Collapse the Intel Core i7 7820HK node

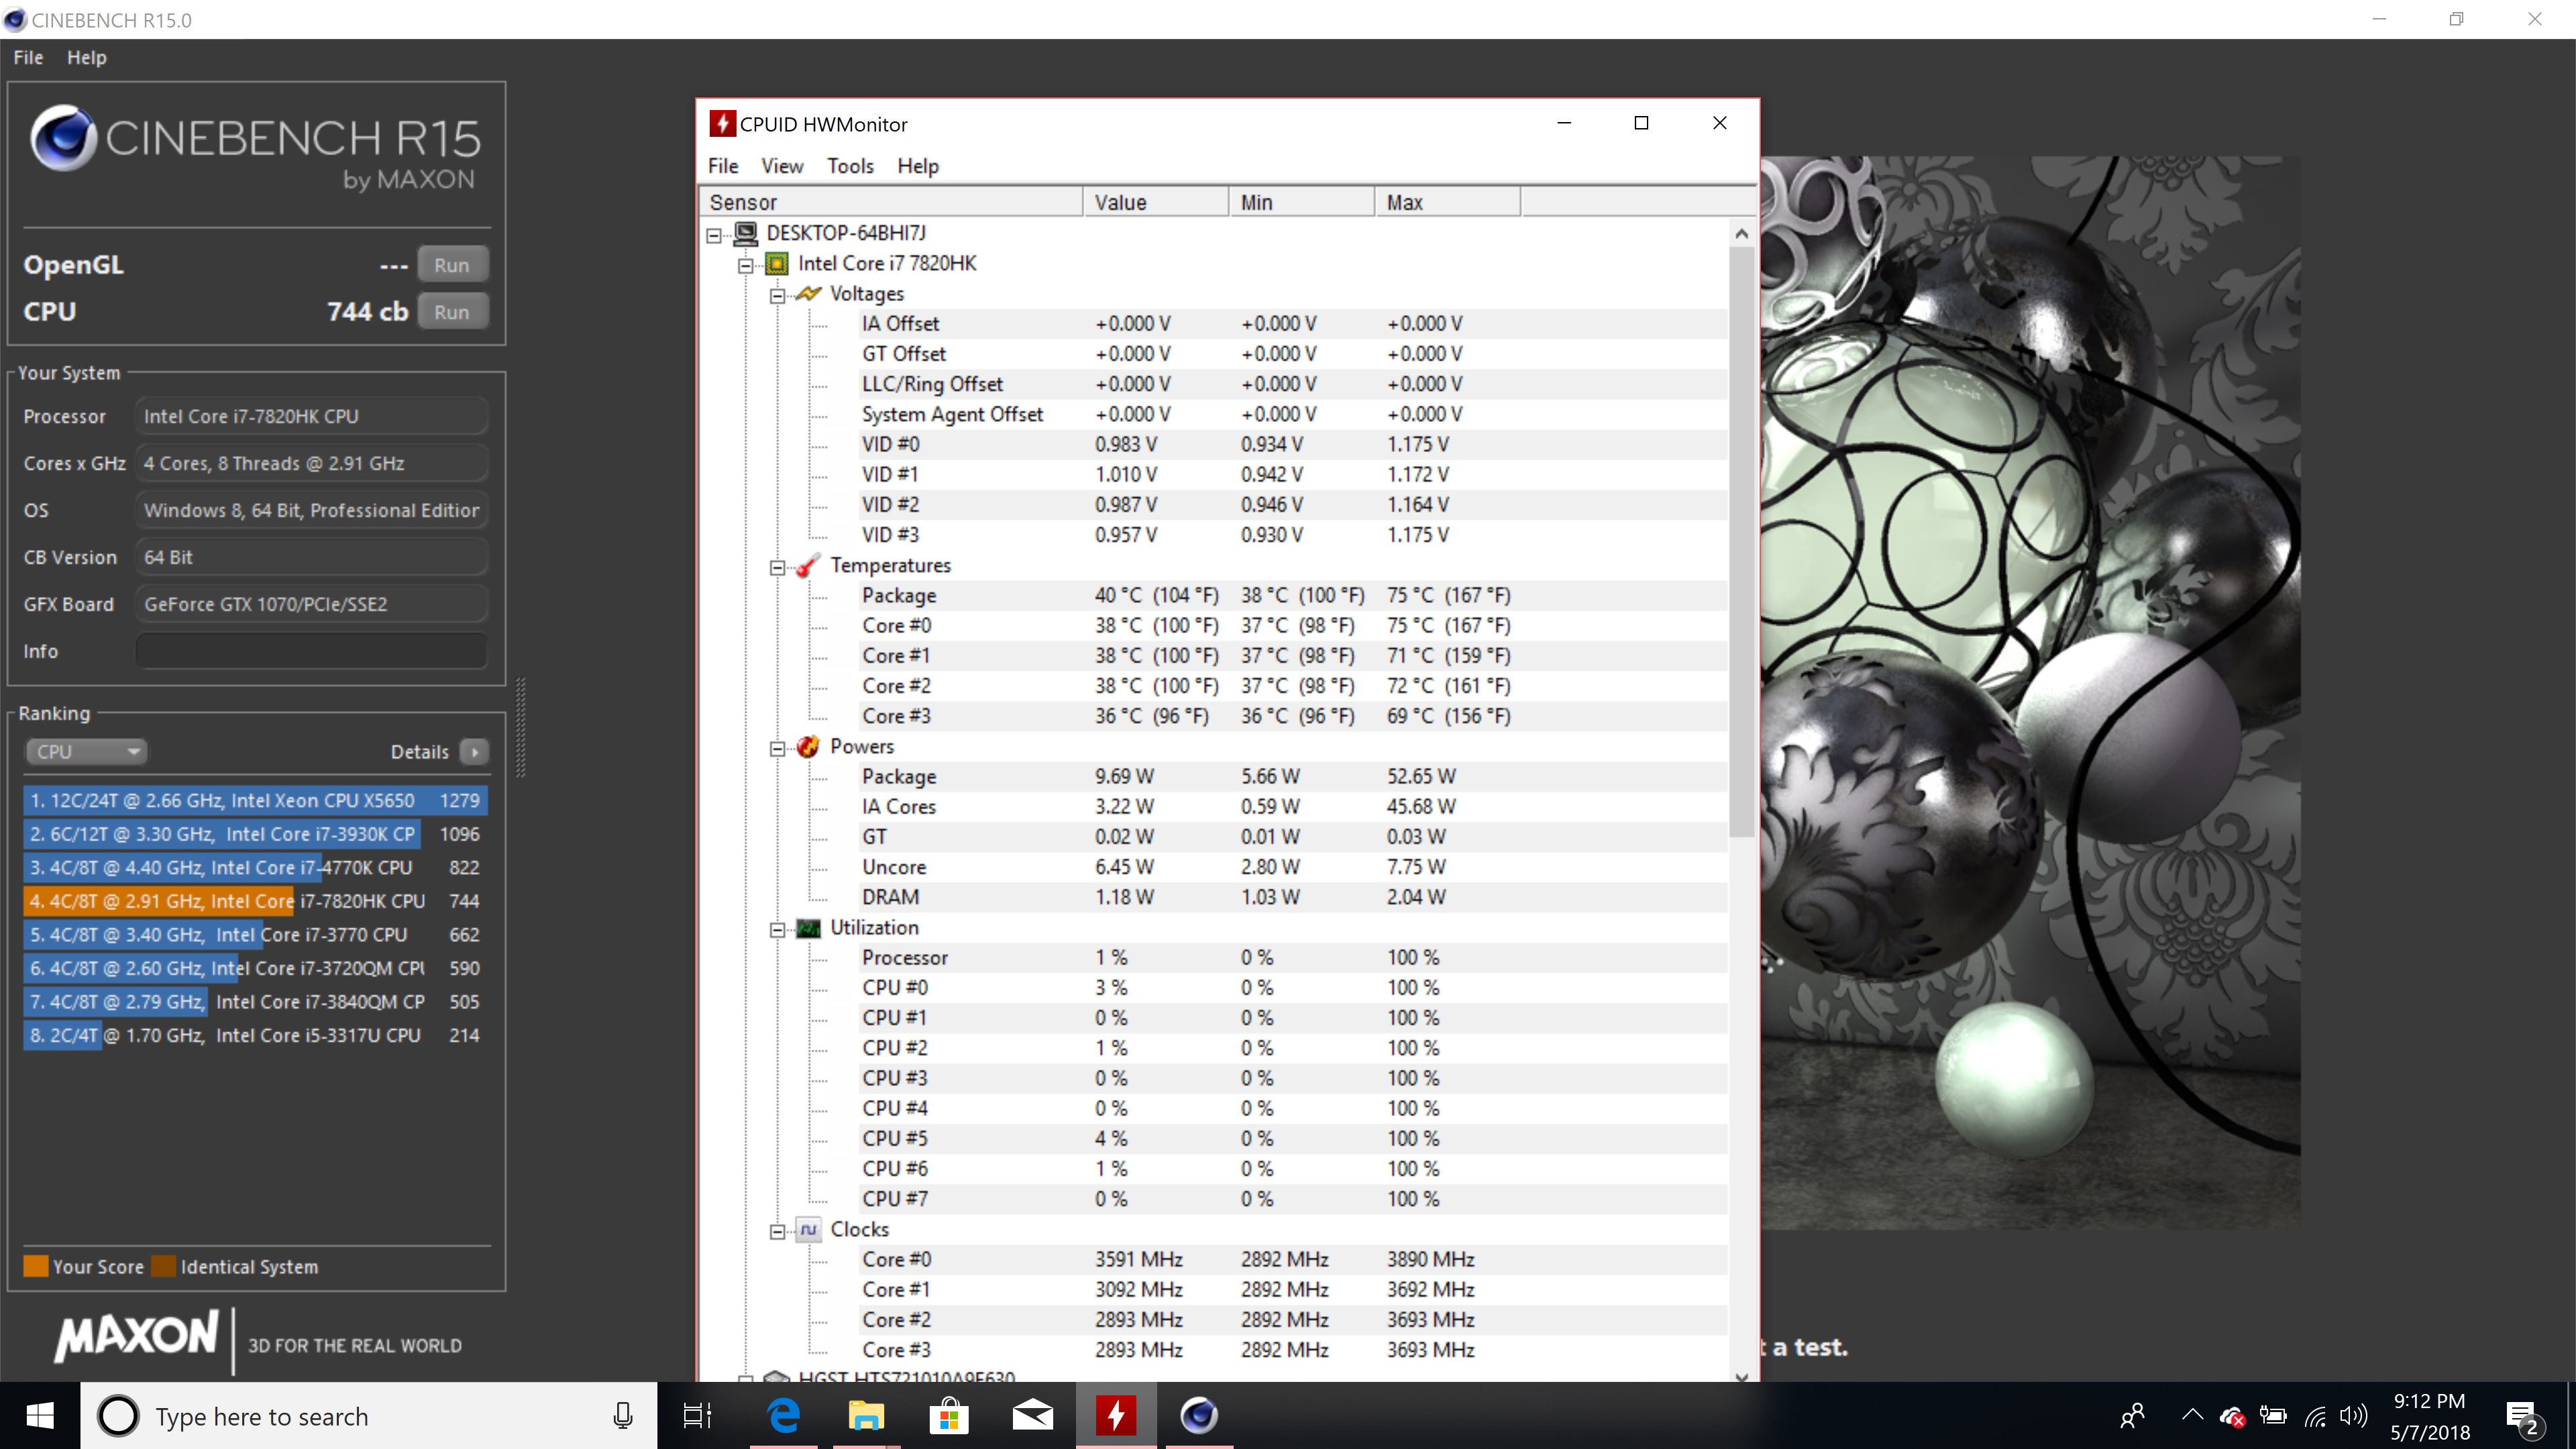[x=746, y=266]
